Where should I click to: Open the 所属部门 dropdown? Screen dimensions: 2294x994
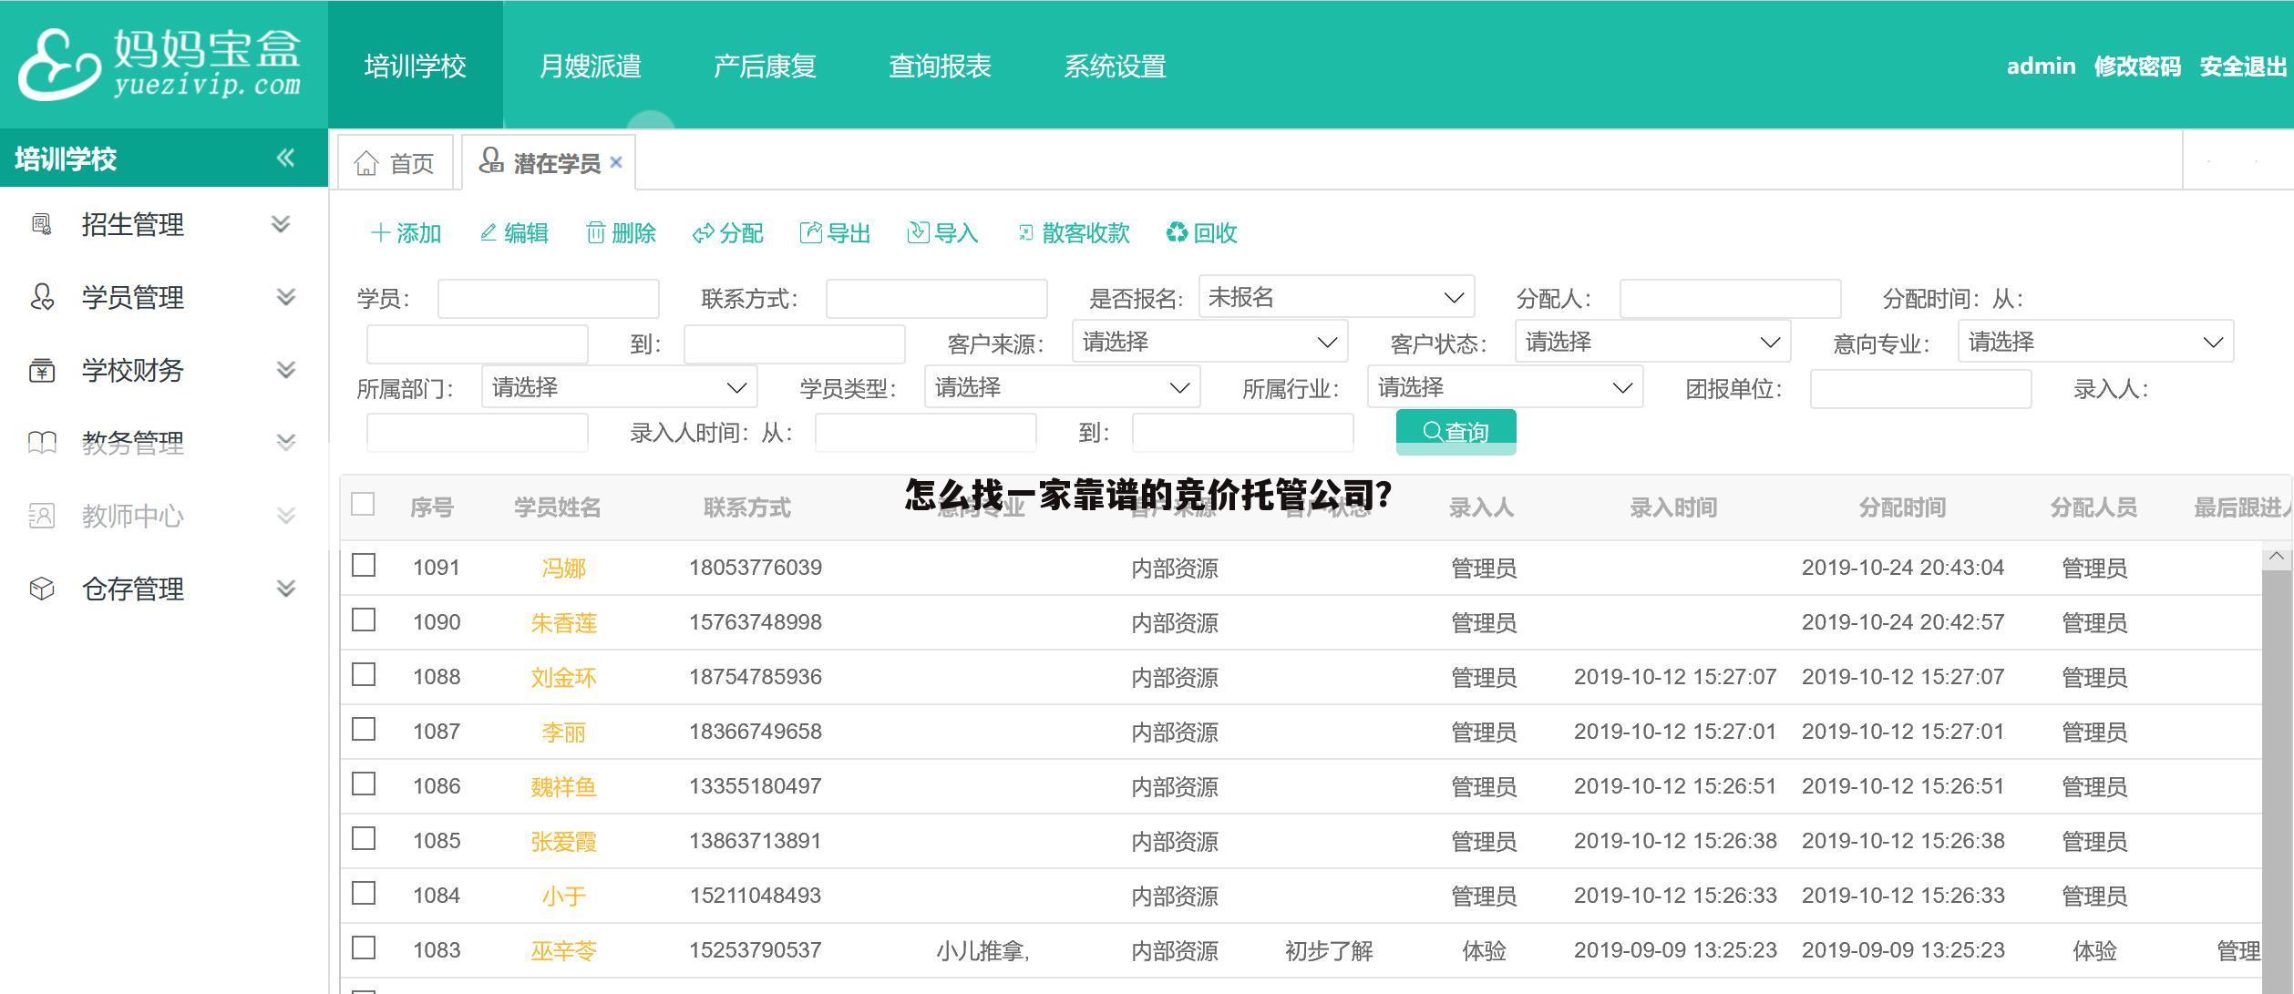pyautogui.click(x=619, y=387)
